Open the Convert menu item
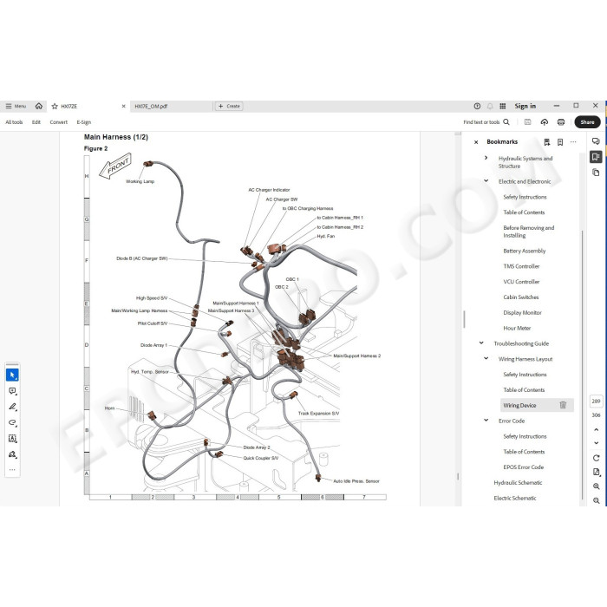Screen dimensions: 607x607 click(x=58, y=122)
